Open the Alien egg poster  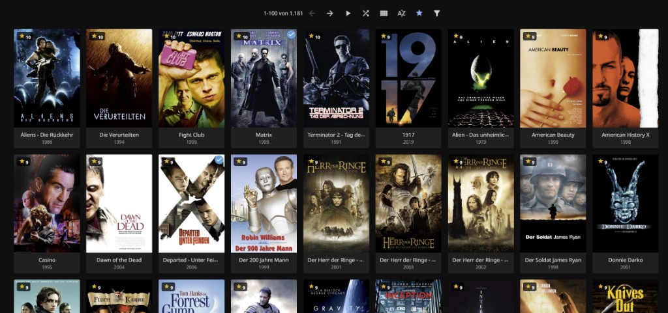pos(481,78)
